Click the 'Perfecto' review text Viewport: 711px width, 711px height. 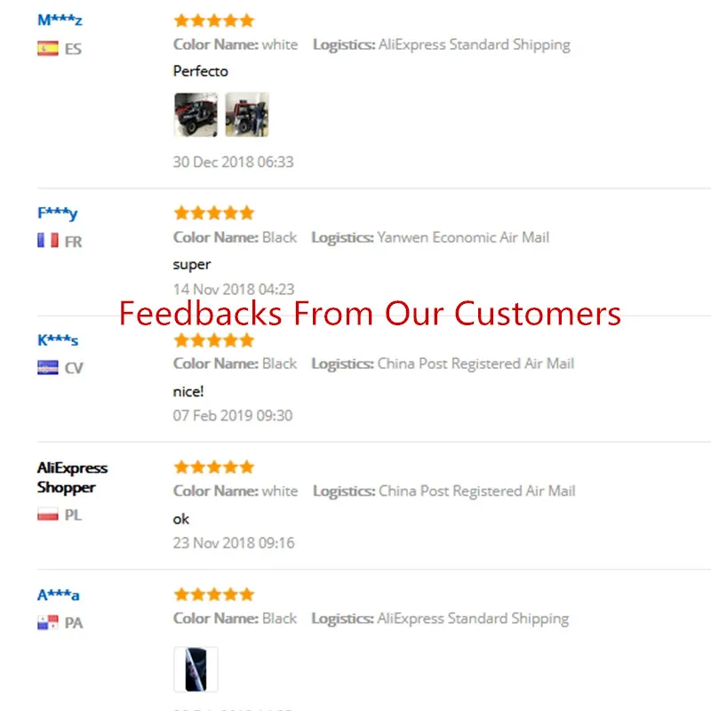tap(200, 71)
